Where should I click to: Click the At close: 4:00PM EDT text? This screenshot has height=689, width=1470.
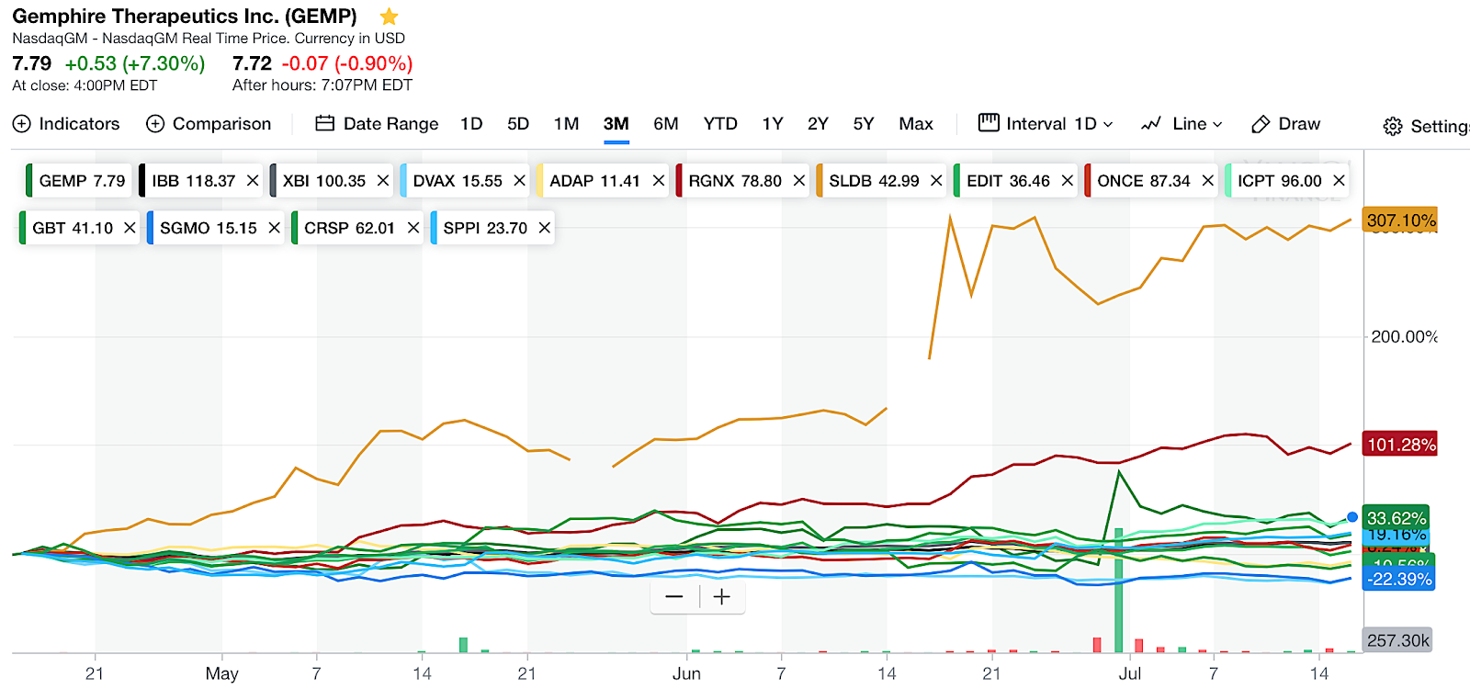click(x=85, y=85)
